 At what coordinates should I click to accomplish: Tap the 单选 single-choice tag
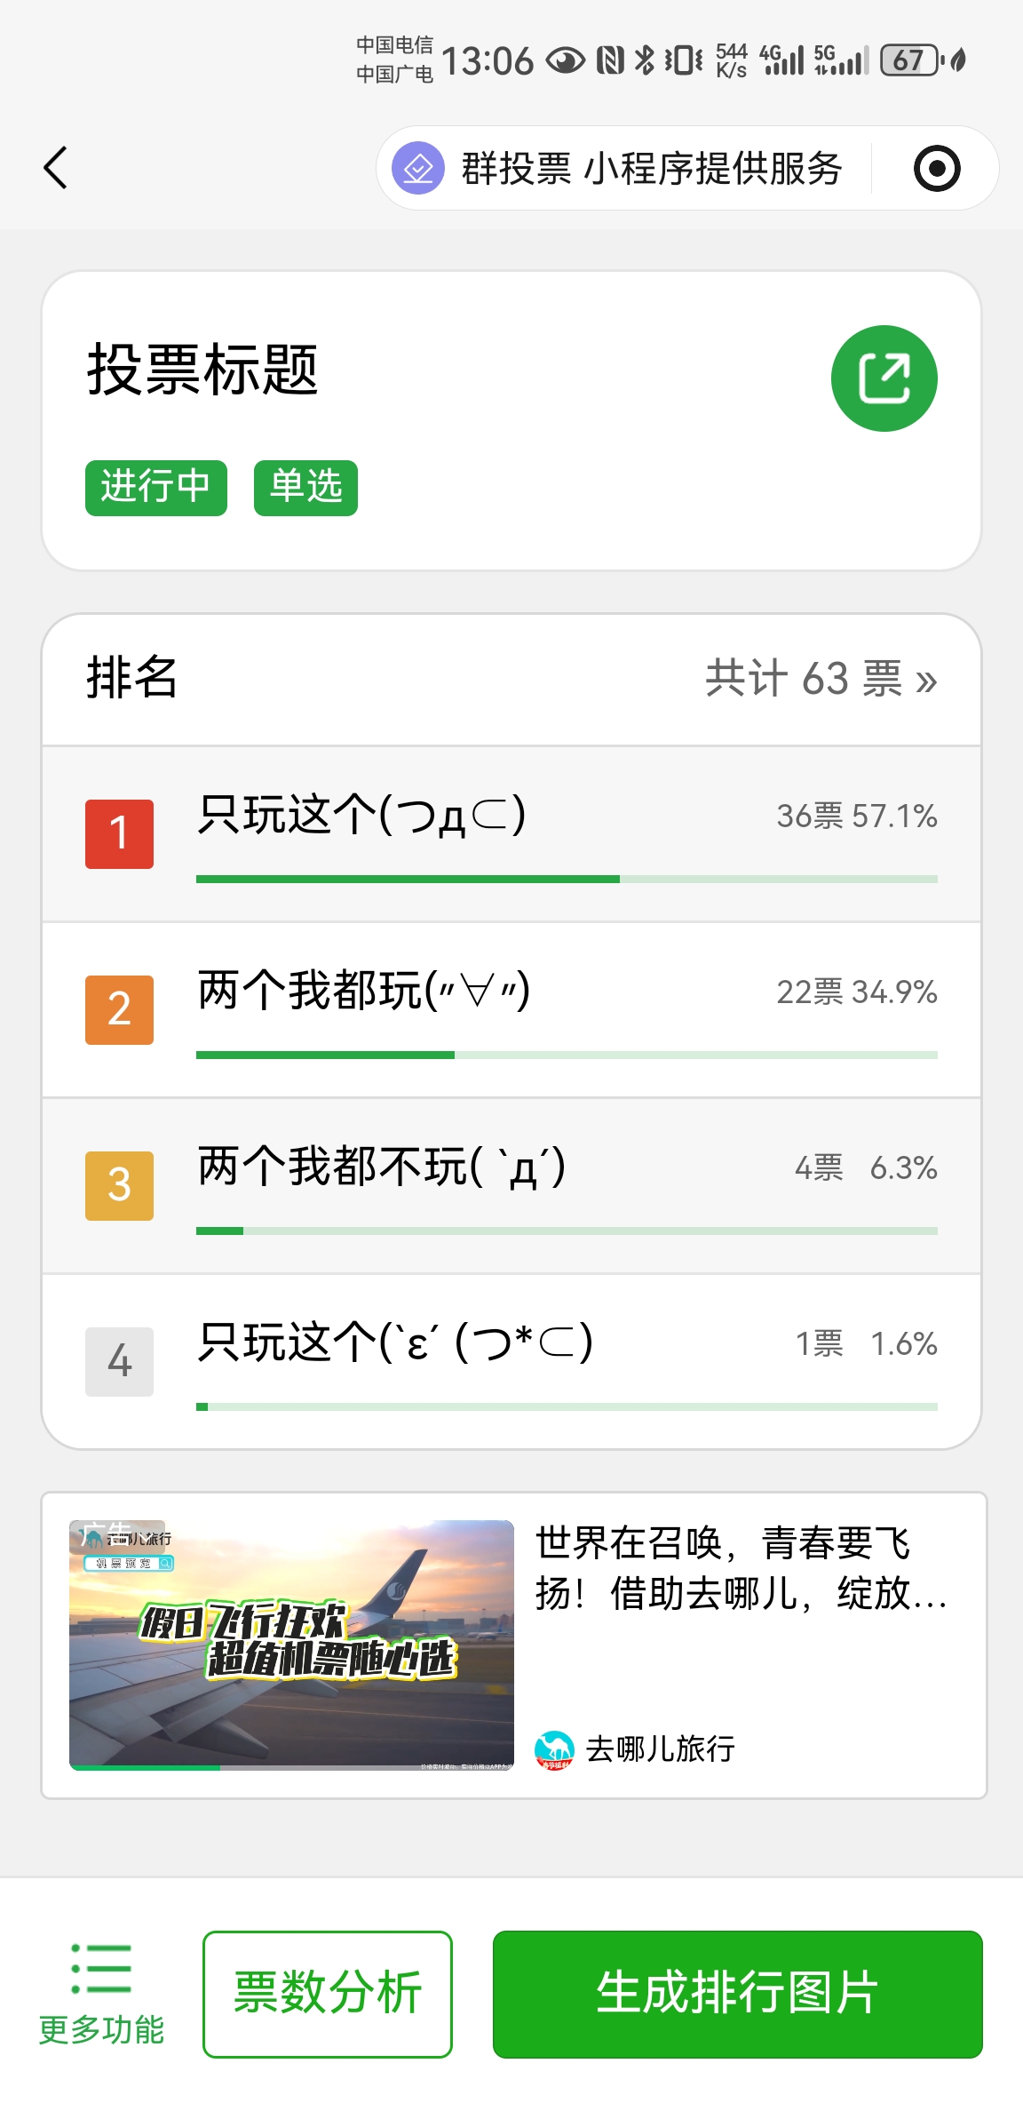pyautogui.click(x=305, y=488)
